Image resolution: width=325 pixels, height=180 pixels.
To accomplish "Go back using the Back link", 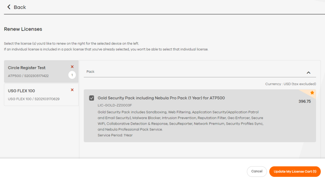I will click(16, 7).
